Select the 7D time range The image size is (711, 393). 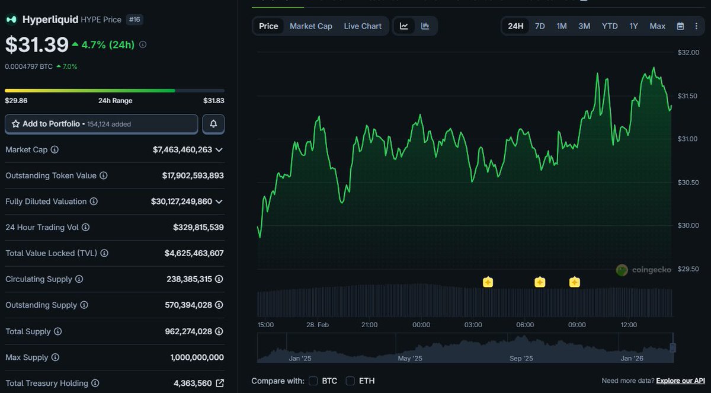pyautogui.click(x=540, y=26)
